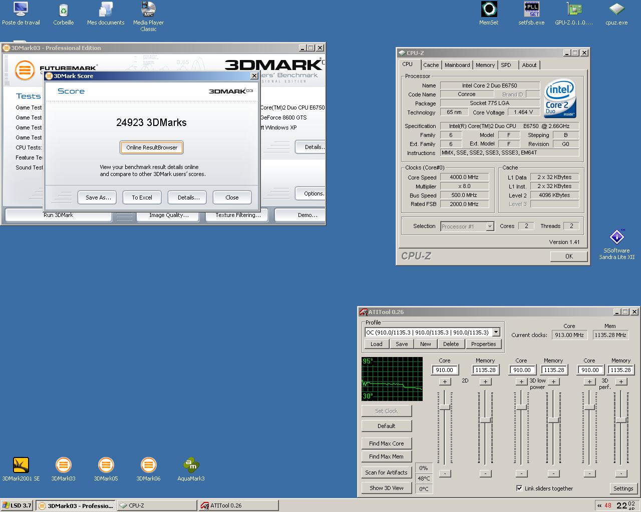Switch to ATITool 0.26 taskbar button
The width and height of the screenshot is (641, 512).
pyautogui.click(x=238, y=505)
